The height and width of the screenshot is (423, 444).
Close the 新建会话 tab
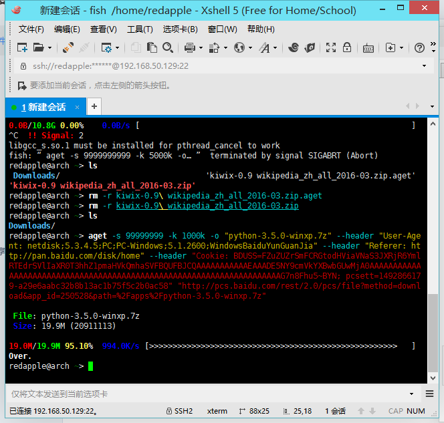[78, 107]
